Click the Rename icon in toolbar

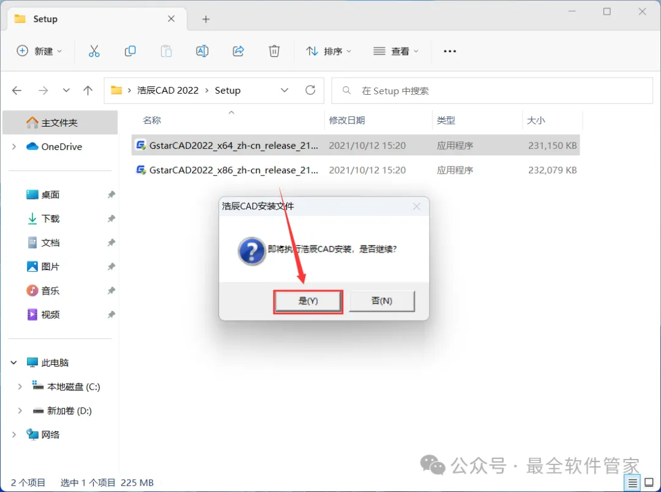[x=203, y=51]
